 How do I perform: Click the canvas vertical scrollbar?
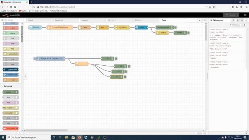click(x=206, y=32)
